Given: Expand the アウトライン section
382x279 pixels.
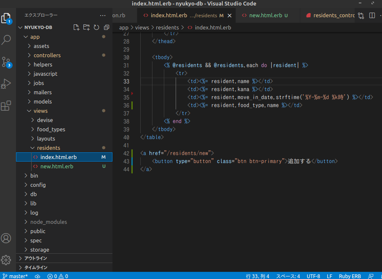Looking at the screenshot, I should 36,258.
